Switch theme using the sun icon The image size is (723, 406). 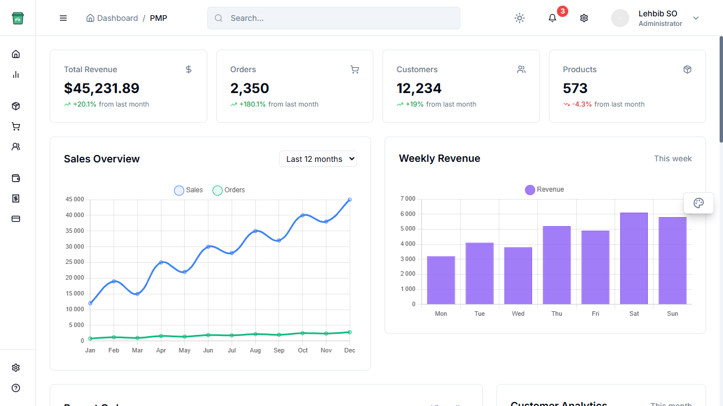pos(519,18)
